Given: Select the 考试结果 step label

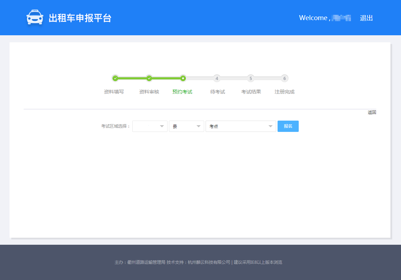Looking at the screenshot, I should 251,92.
